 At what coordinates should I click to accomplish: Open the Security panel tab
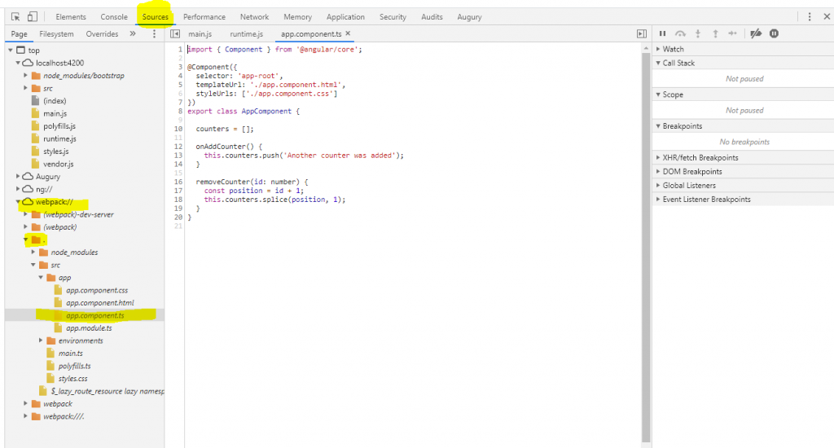(393, 17)
